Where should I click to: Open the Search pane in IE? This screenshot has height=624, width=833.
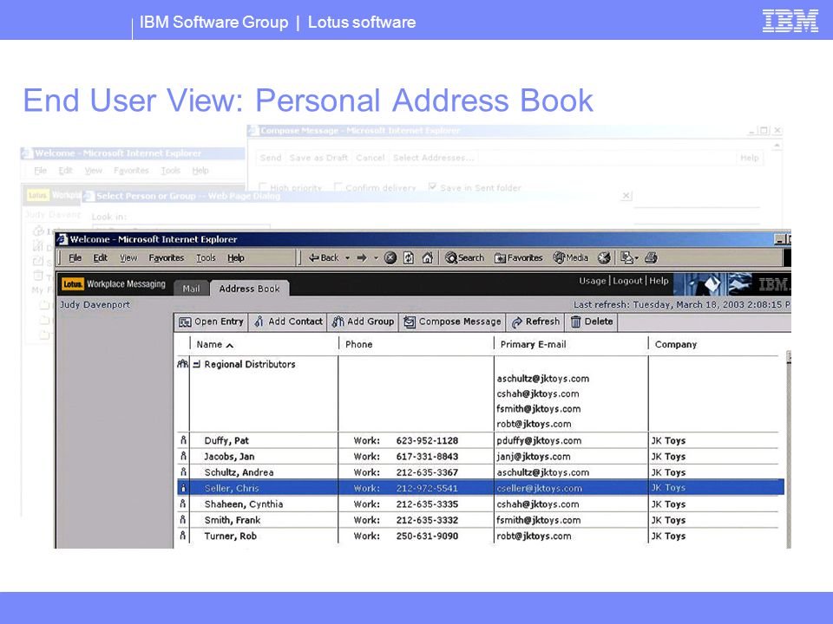coord(465,258)
